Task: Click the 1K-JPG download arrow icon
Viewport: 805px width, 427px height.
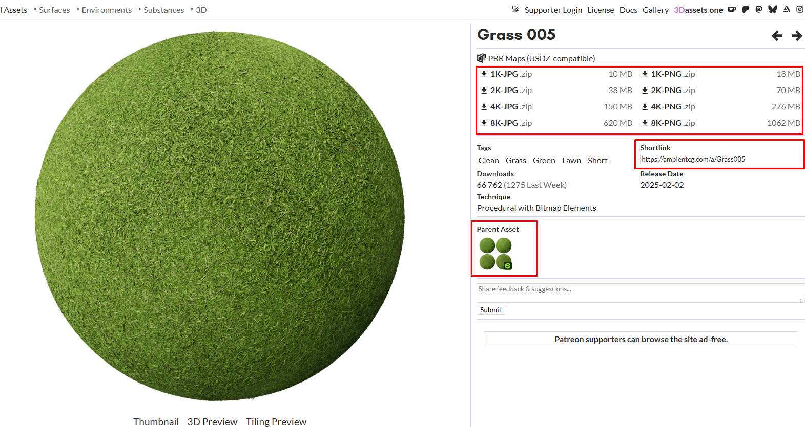Action: point(484,74)
